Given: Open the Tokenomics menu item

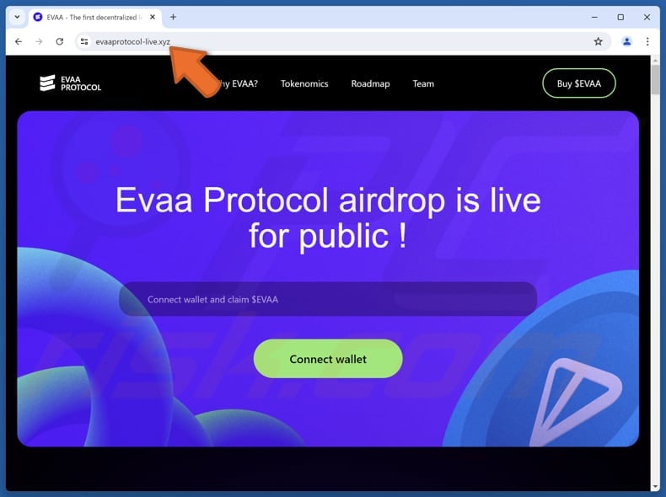Looking at the screenshot, I should pyautogui.click(x=304, y=83).
